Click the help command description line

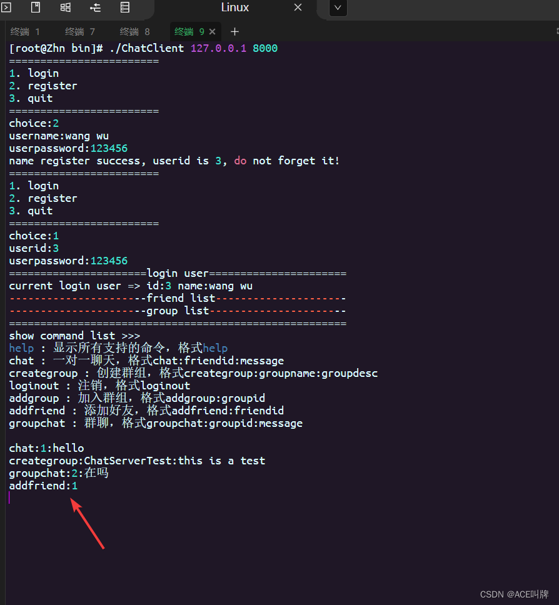pyautogui.click(x=118, y=348)
